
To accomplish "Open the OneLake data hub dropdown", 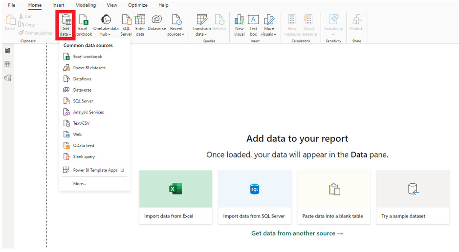I will [x=106, y=25].
